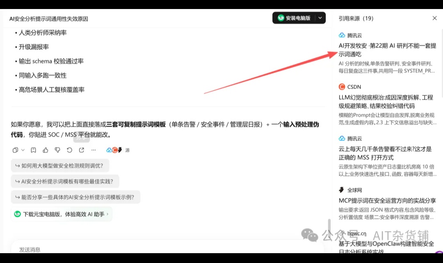Open the copy options dropdown arrow

(23, 150)
